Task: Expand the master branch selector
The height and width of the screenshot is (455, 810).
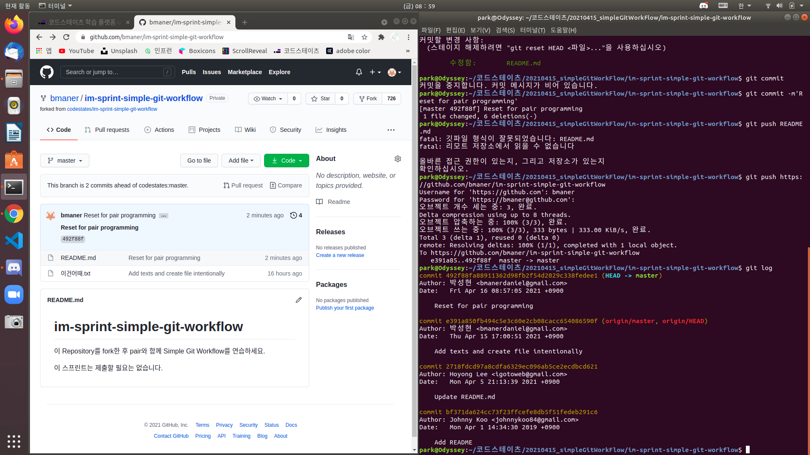Action: coord(65,161)
